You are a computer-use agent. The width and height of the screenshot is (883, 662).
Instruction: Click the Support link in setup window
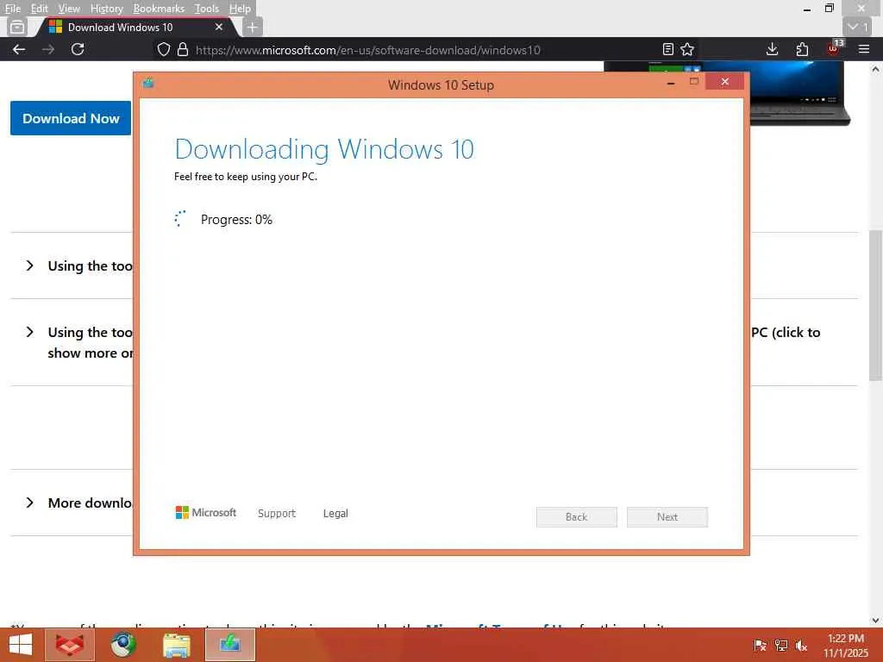[277, 514]
